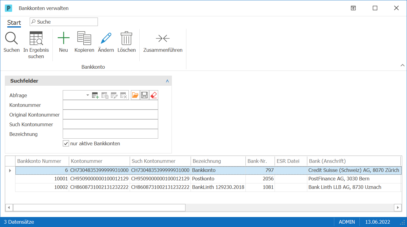407x227 pixels.
Task: Add new query table icon
Action: (95, 95)
